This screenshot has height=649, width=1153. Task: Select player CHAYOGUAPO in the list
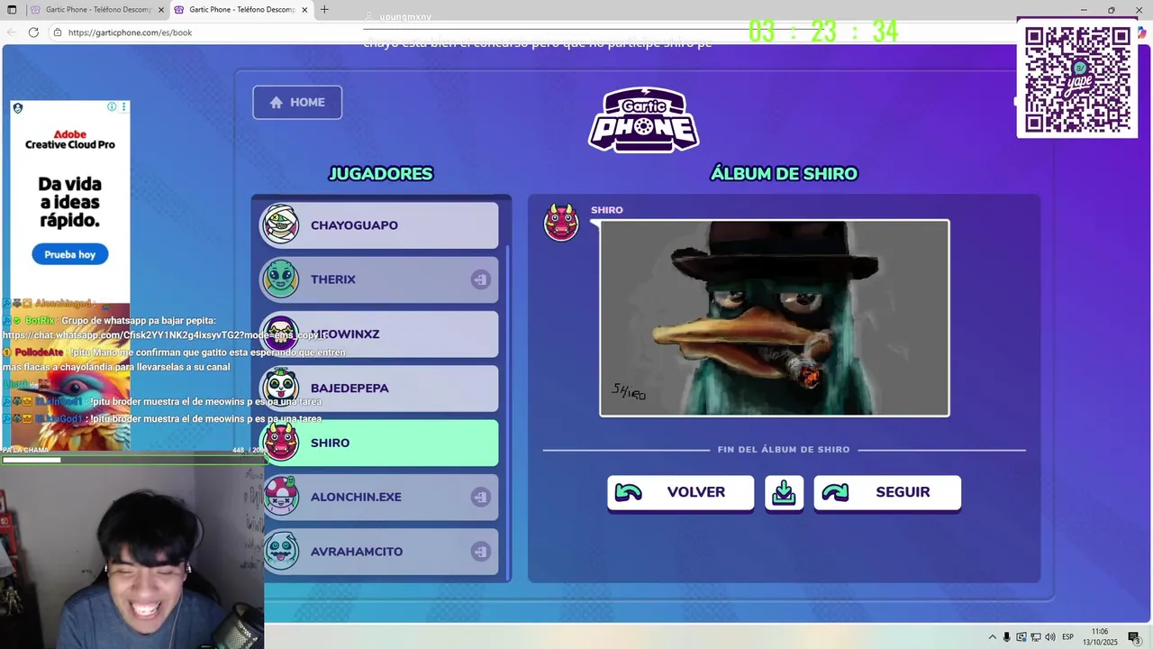(x=378, y=225)
